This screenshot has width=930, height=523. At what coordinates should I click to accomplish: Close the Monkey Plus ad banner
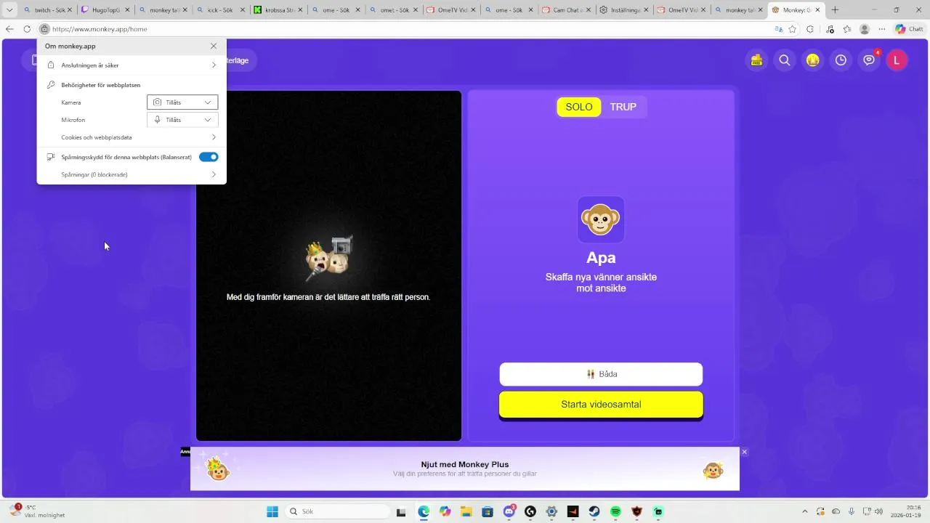point(744,452)
